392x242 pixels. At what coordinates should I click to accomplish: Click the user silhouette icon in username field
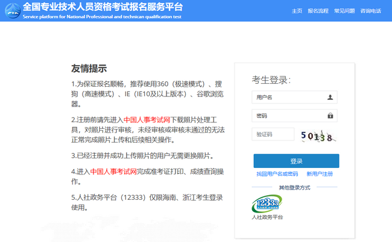[330, 97]
